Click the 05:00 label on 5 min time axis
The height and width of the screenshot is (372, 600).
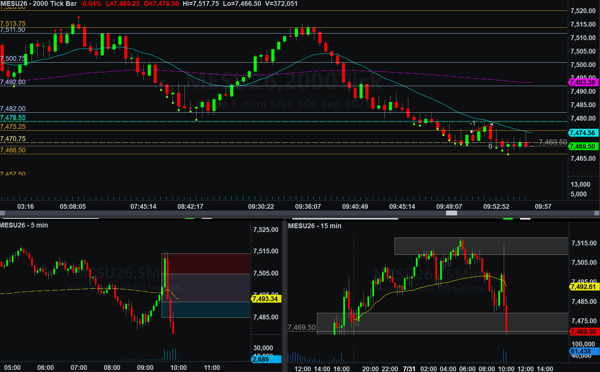point(12,368)
